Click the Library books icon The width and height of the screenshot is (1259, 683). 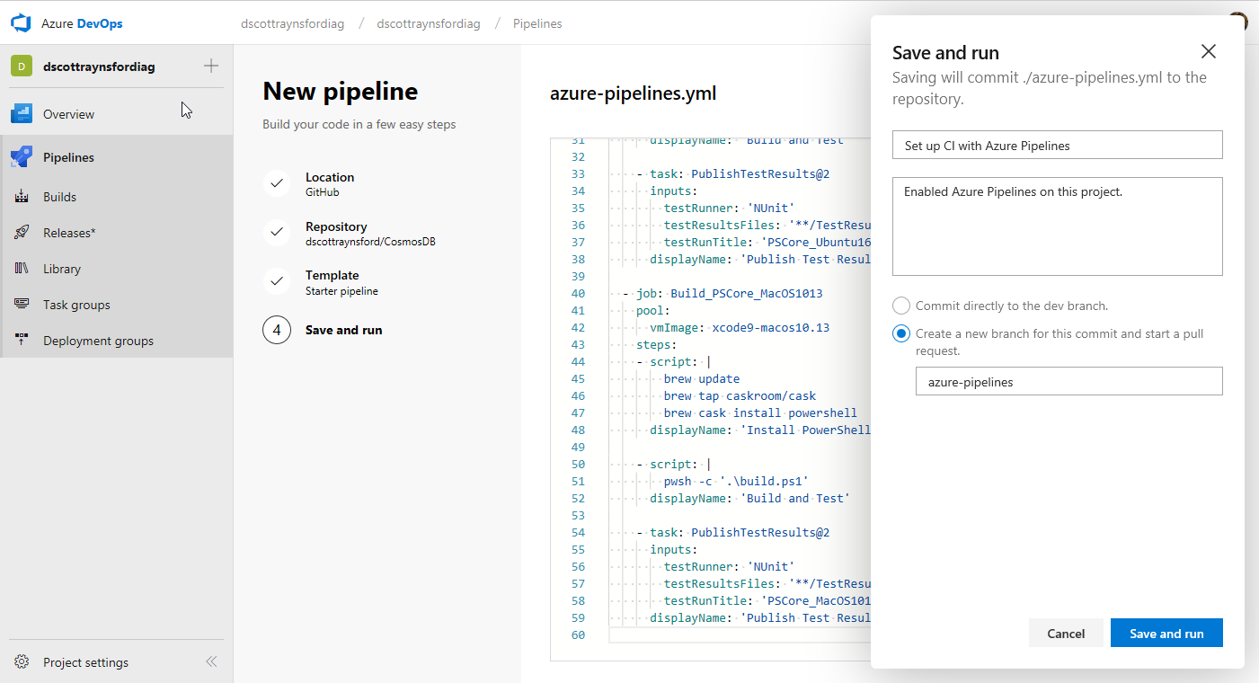click(x=22, y=269)
